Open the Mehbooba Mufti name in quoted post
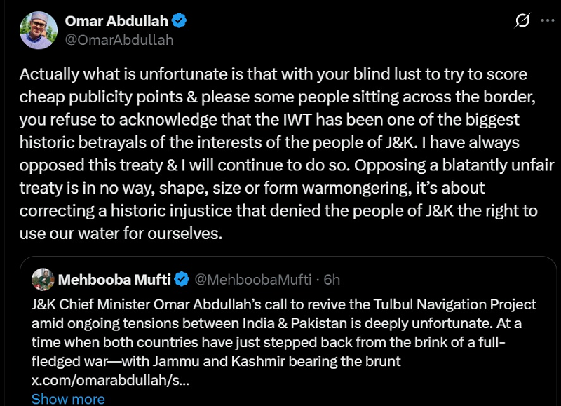Image resolution: width=561 pixels, height=406 pixels. pyautogui.click(x=114, y=280)
